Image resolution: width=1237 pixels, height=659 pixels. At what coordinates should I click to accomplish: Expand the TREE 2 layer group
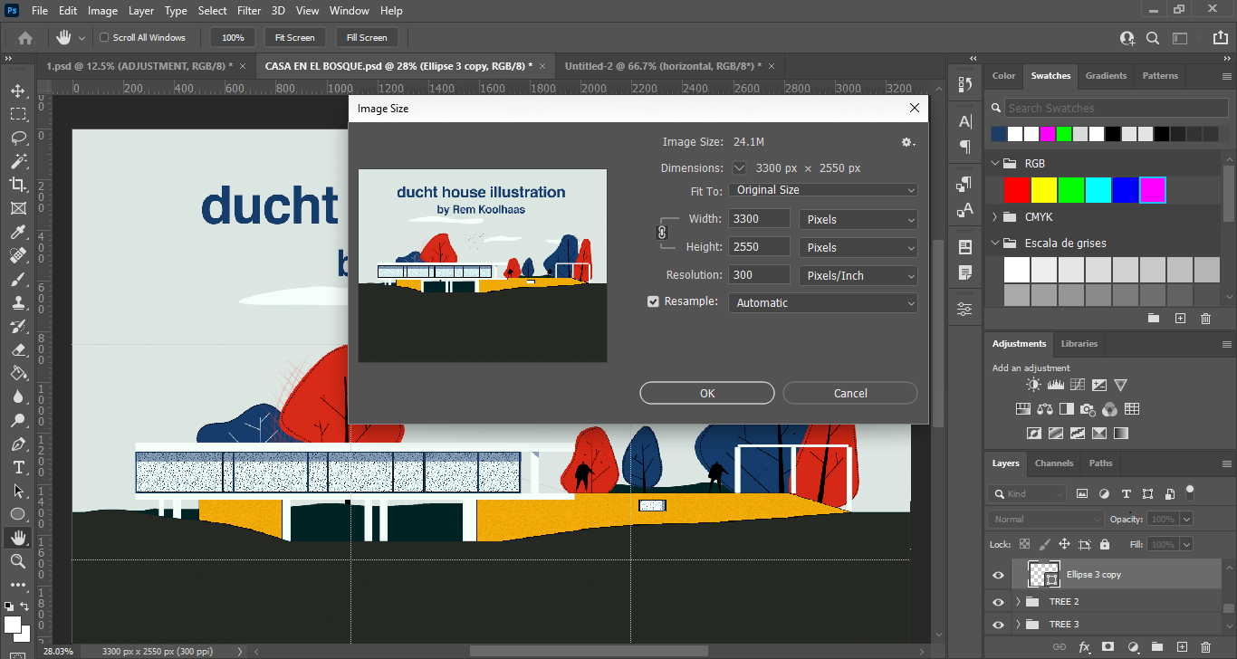tap(1019, 602)
